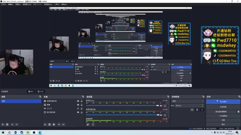Open the Windows Start menu
This screenshot has height=135, width=241.
click(3, 132)
